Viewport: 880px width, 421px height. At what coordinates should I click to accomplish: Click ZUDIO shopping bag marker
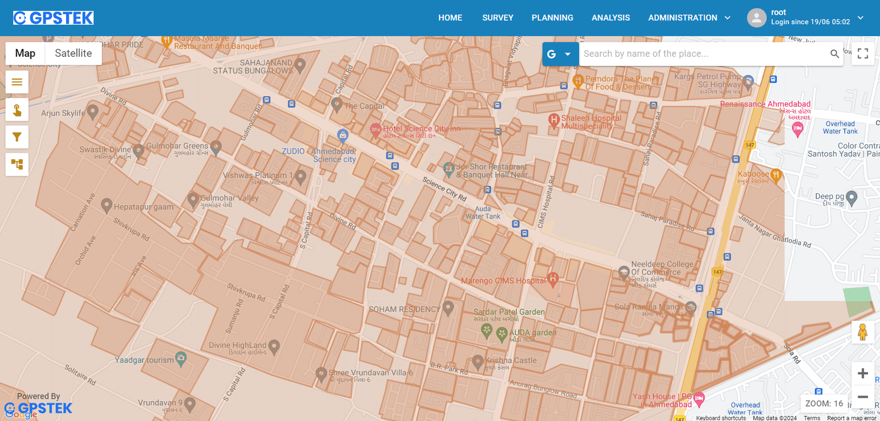click(343, 135)
